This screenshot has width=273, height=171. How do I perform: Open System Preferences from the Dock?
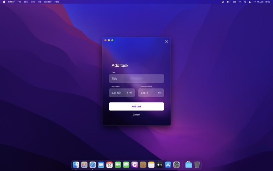(176, 165)
